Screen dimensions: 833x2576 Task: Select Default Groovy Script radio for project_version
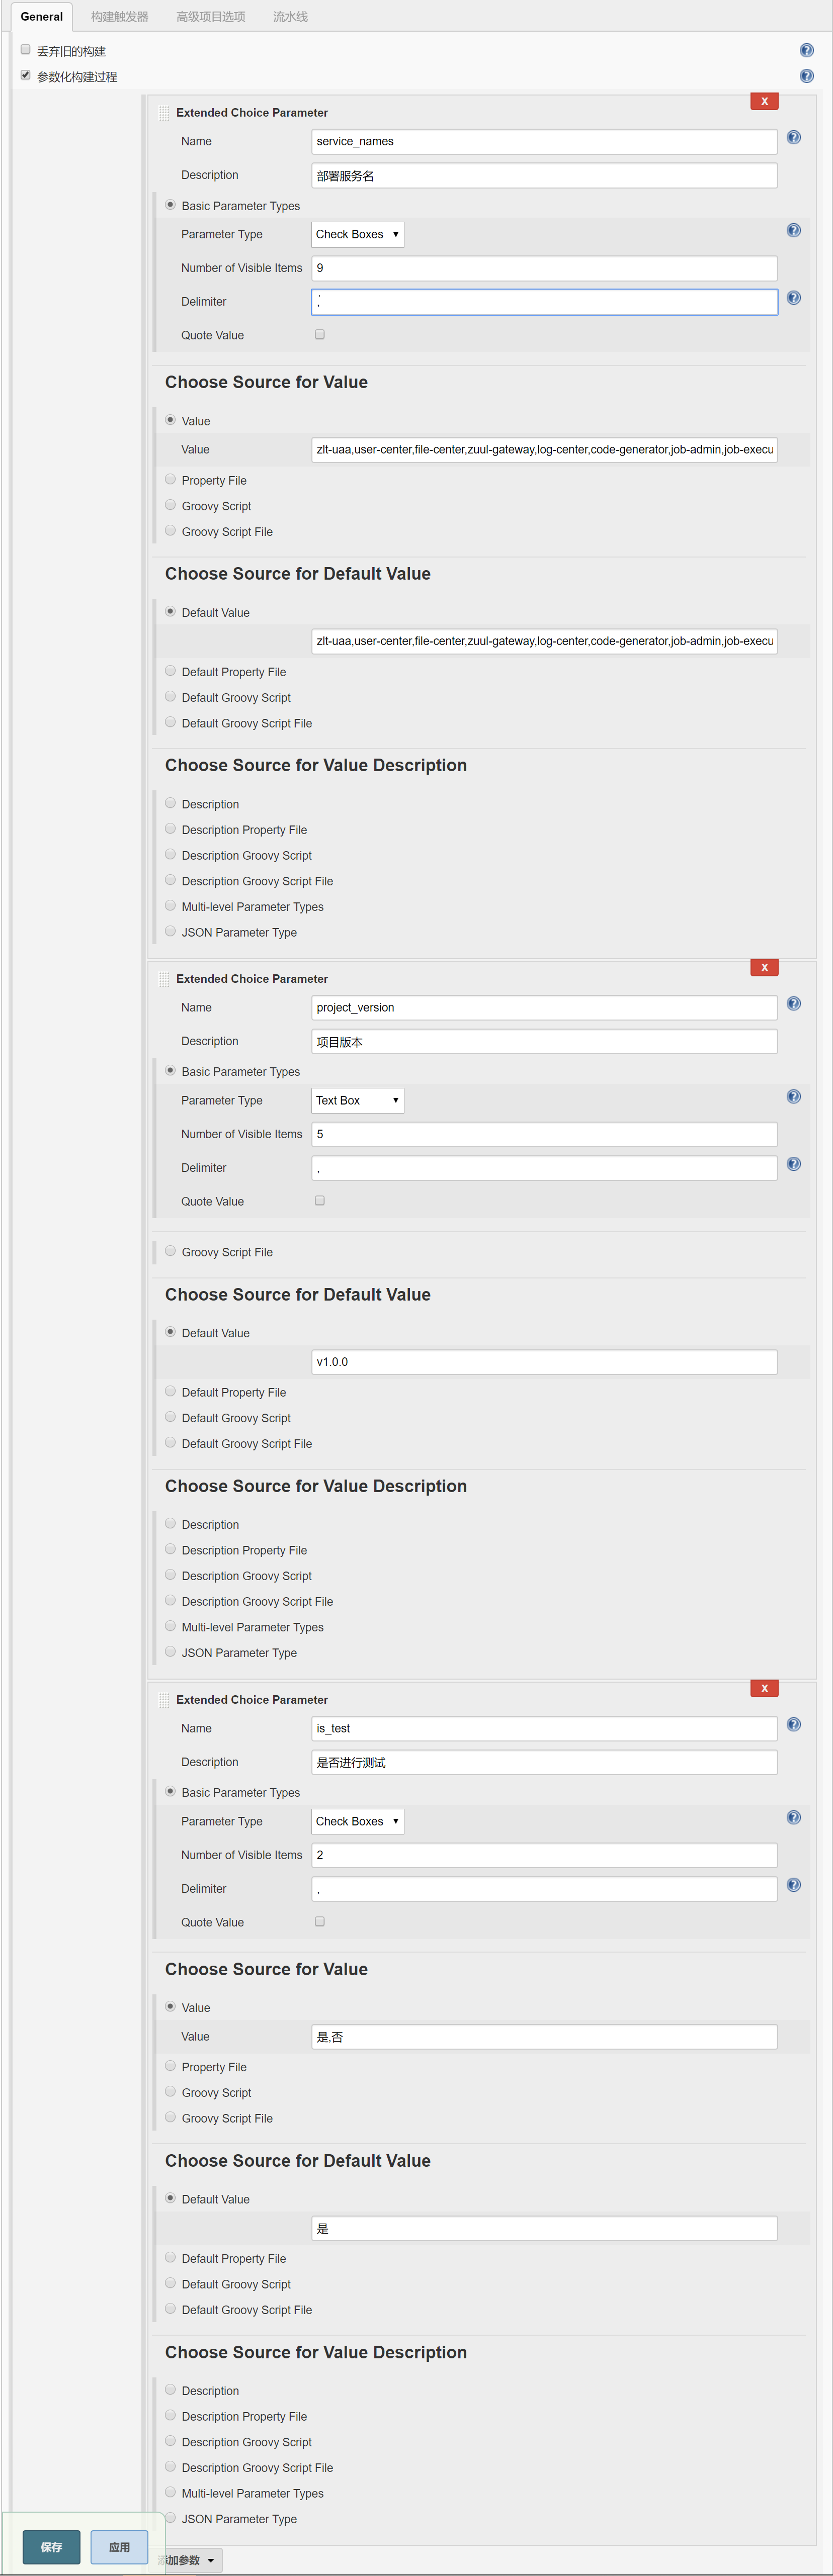coord(170,1417)
